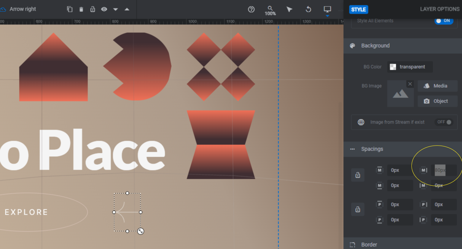This screenshot has width=462, height=249.
Task: Open the help question mark
Action: (x=251, y=9)
